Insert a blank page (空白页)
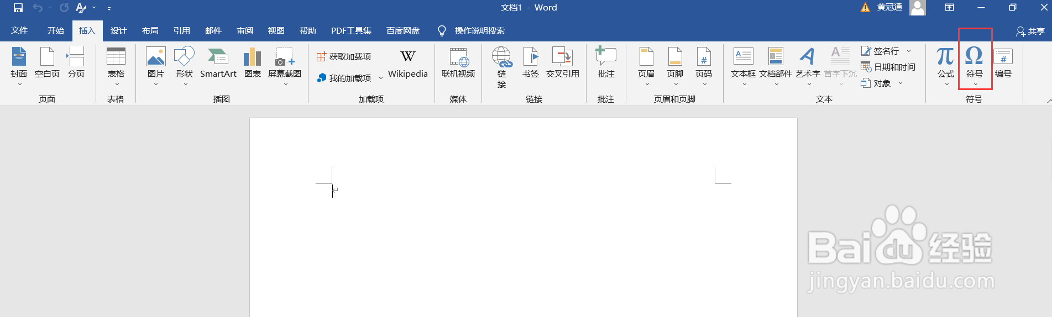The width and height of the screenshot is (1052, 317). tap(47, 62)
